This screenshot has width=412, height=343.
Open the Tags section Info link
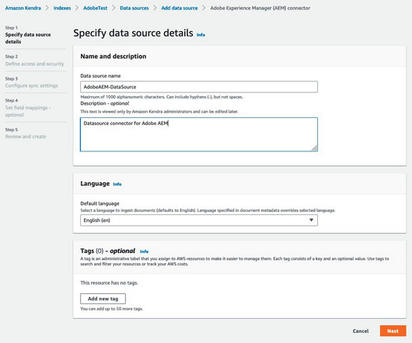pyautogui.click(x=145, y=251)
